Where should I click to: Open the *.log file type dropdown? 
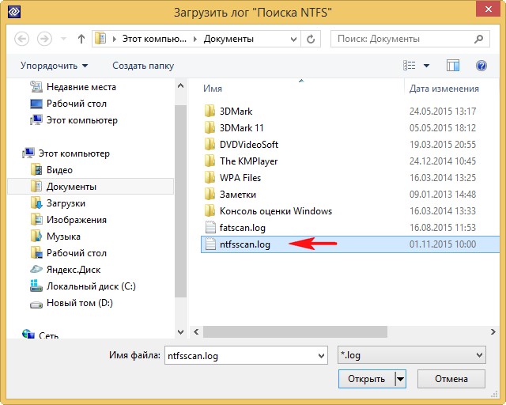tap(410, 356)
